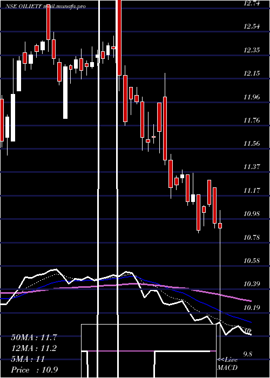This screenshot has width=270, height=378.
Task: Click the 12MA : 11.2 readout
Action: 34,348
